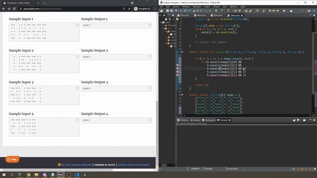
Task: Open RSS feed for new problems link
Action: [76, 165]
